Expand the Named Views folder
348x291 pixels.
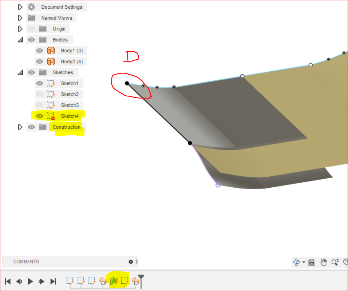(20, 17)
